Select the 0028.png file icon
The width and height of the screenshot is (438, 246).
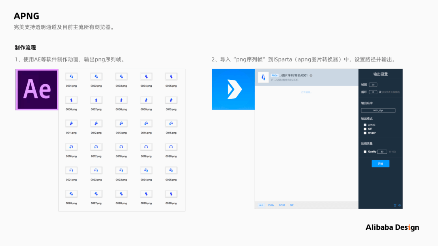(x=121, y=194)
